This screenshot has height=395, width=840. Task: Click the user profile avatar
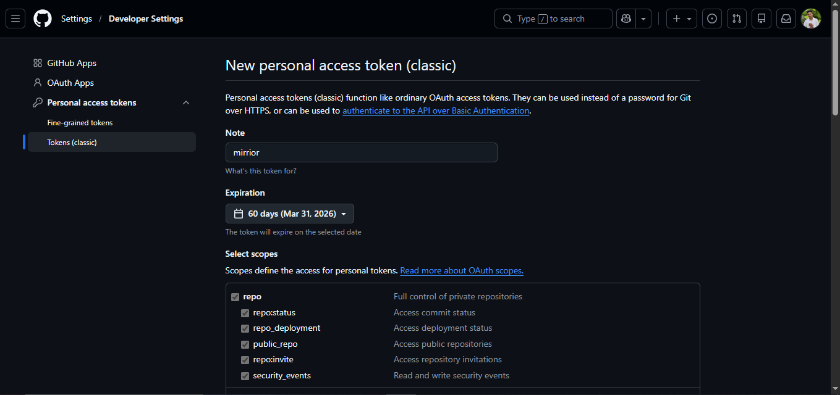click(x=811, y=19)
